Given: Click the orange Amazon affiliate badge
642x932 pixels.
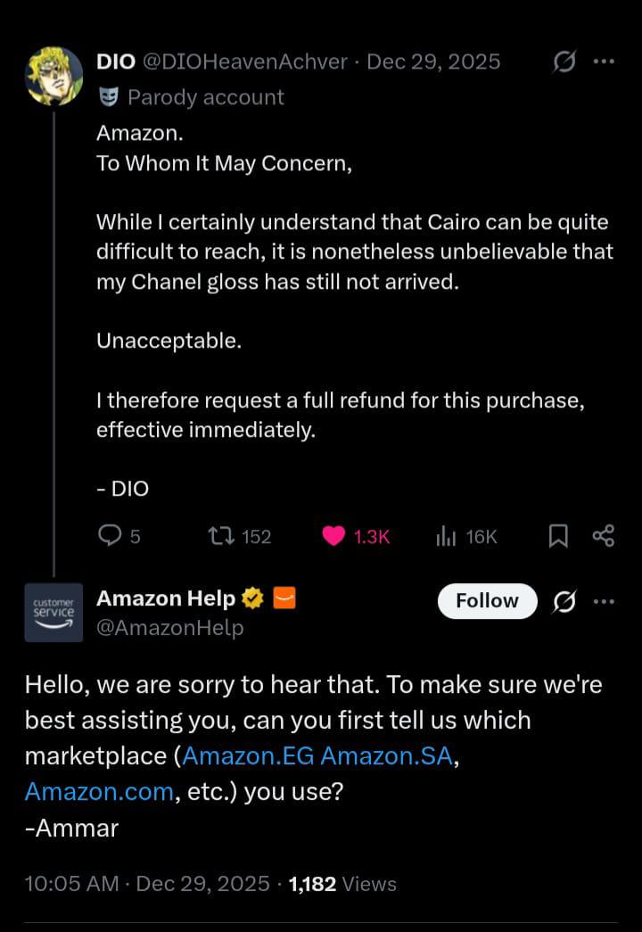Looking at the screenshot, I should tap(284, 599).
